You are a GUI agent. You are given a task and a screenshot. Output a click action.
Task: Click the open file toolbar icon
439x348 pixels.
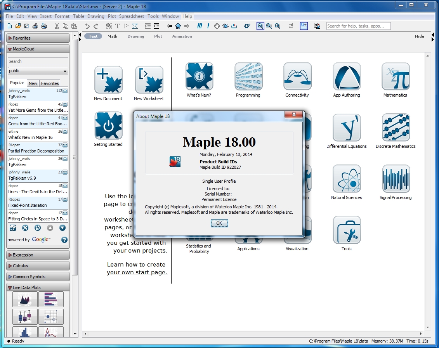click(x=18, y=26)
